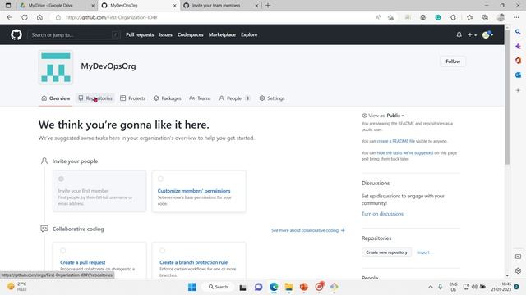The width and height of the screenshot is (526, 295).
Task: Open Marketplace link
Action: (x=222, y=34)
